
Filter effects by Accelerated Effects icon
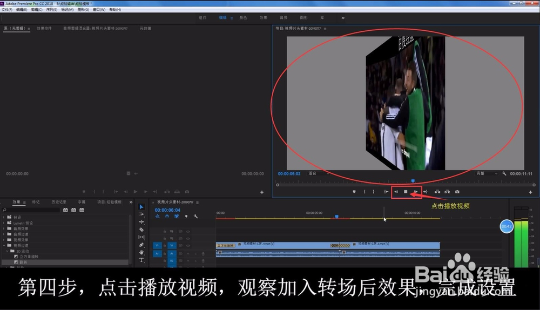(65, 210)
